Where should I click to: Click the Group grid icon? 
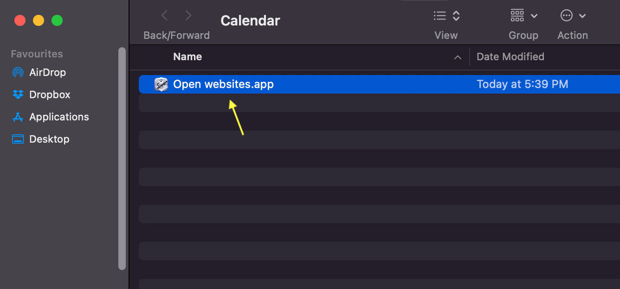tap(517, 16)
